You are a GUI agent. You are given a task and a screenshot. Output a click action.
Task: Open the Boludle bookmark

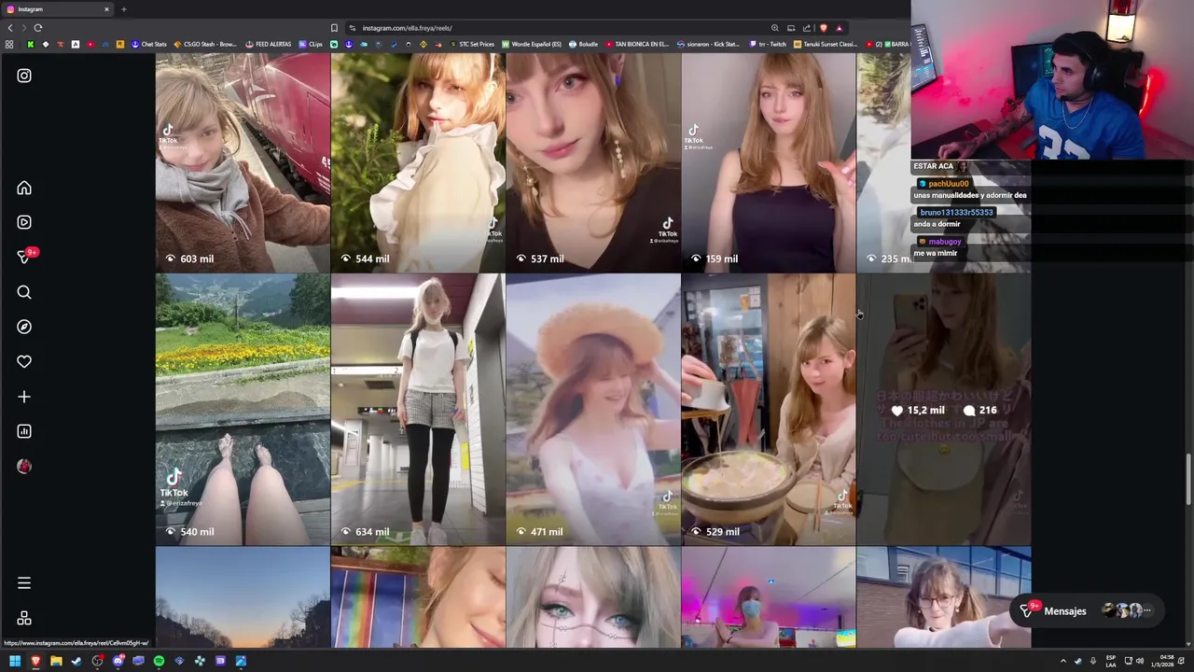[x=583, y=44]
